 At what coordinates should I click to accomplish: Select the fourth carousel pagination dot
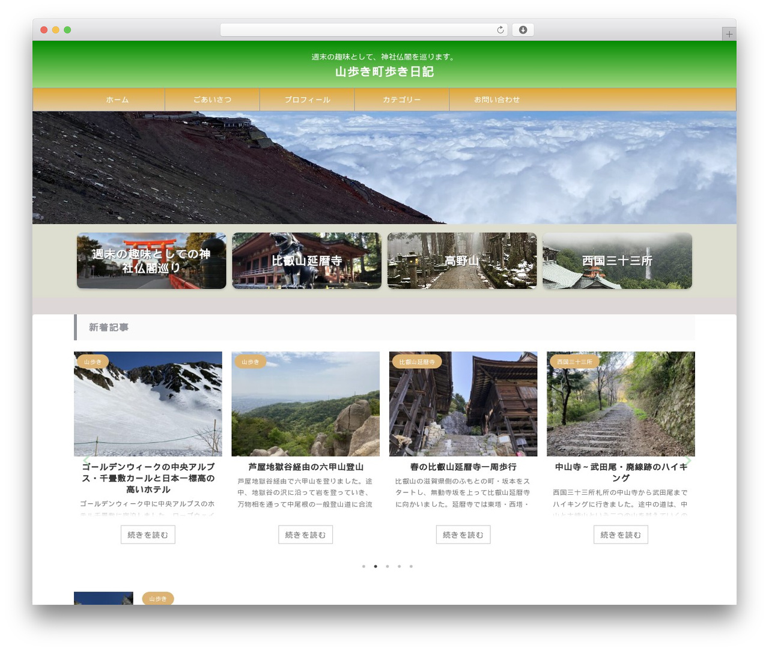click(399, 566)
